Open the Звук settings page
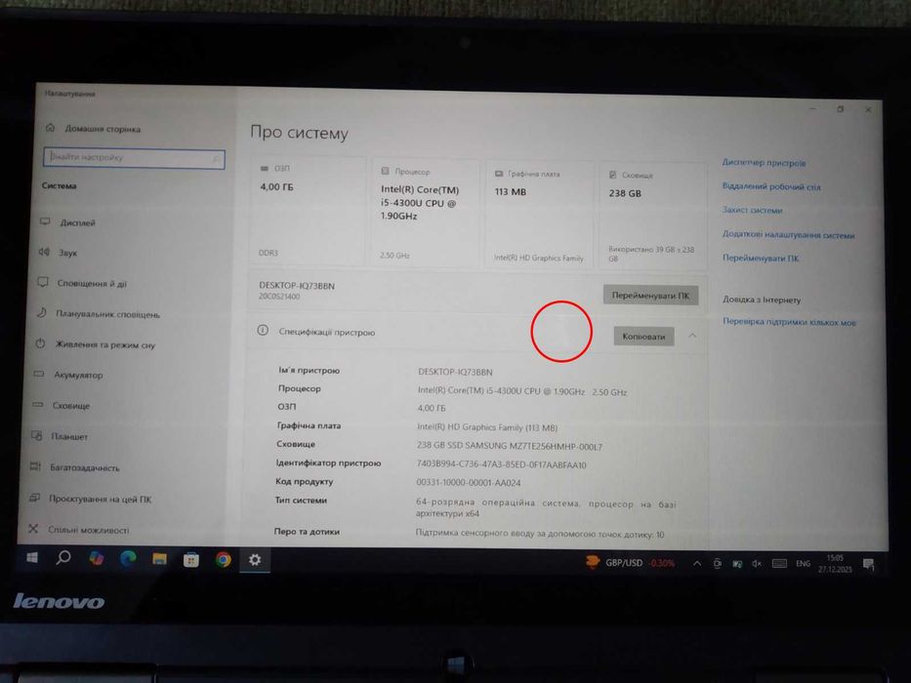911x683 pixels. click(59, 253)
